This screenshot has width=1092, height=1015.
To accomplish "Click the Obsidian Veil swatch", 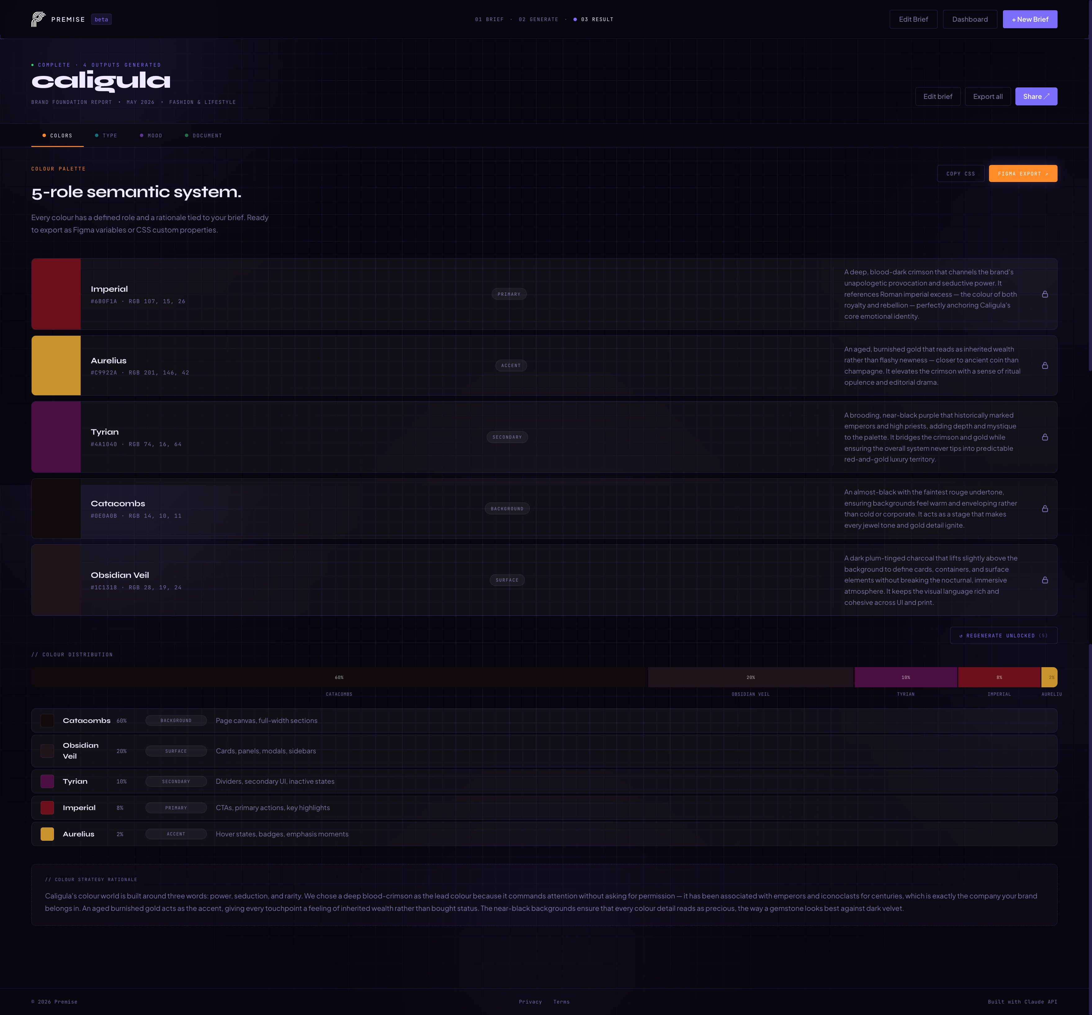I will point(56,580).
